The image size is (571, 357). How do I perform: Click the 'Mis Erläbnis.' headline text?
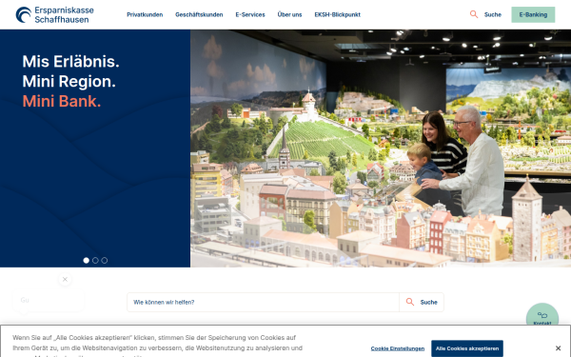tap(71, 62)
